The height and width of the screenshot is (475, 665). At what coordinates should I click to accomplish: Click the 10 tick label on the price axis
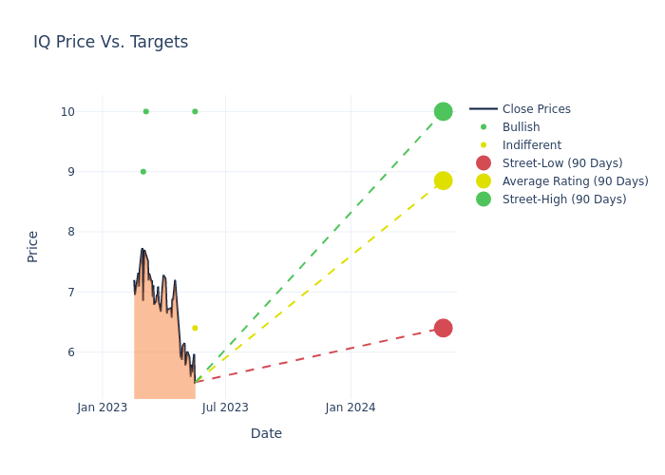(x=67, y=112)
